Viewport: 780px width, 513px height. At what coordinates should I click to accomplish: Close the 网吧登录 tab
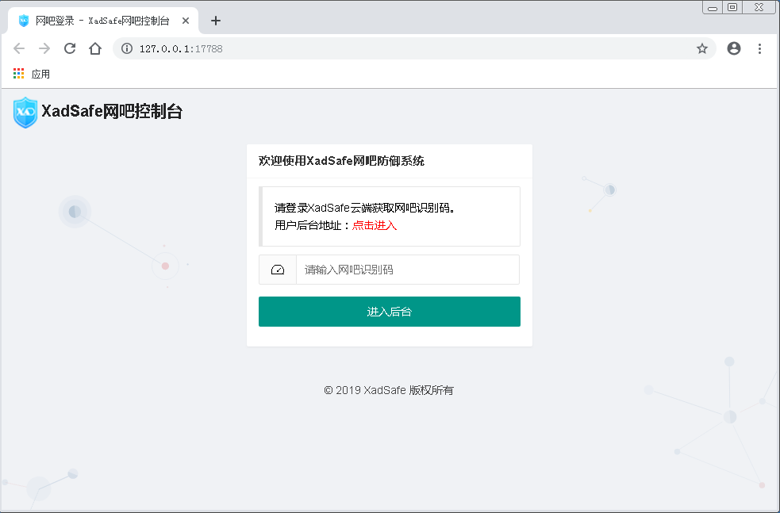(x=186, y=21)
